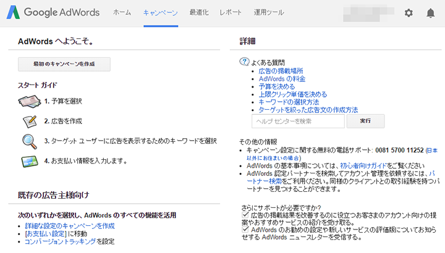The height and width of the screenshot is (253, 445).
Task: Open the 運用ツール tab
Action: pos(269,12)
